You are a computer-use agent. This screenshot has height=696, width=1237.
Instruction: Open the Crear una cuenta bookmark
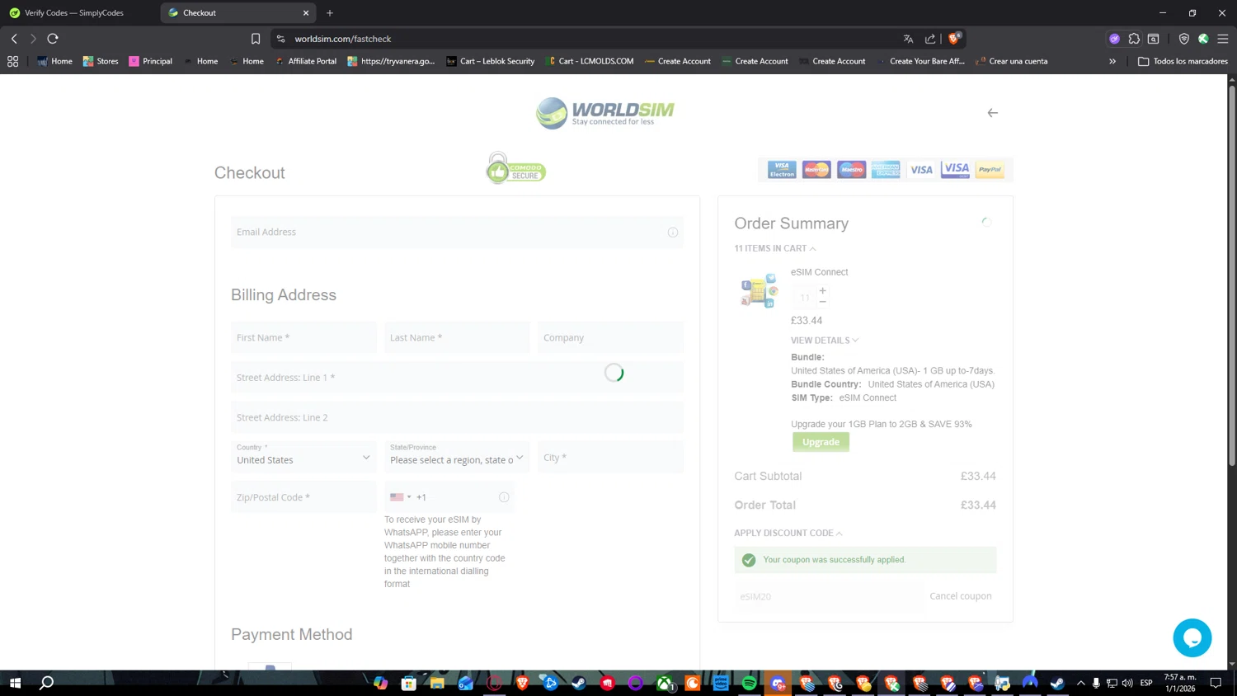1012,61
